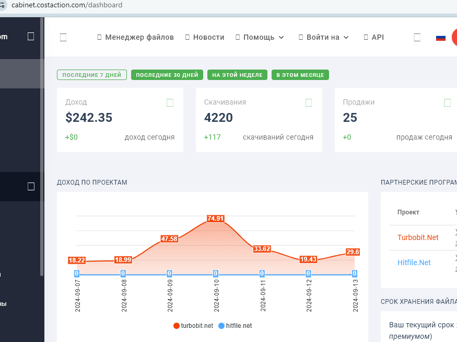Click the Russian flag language icon
The image size is (457, 342).
coord(441,38)
